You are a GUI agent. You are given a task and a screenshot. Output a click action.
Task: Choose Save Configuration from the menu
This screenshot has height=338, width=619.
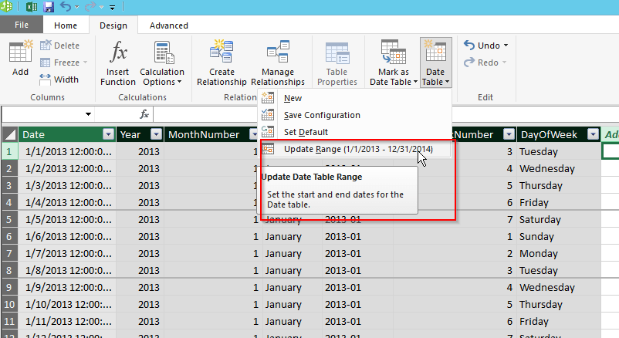coord(322,115)
